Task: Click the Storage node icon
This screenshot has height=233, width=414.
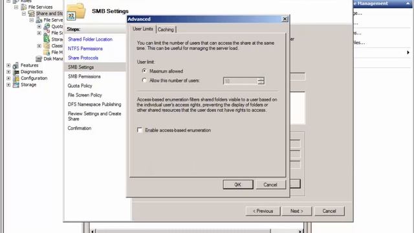Action: tap(16, 85)
